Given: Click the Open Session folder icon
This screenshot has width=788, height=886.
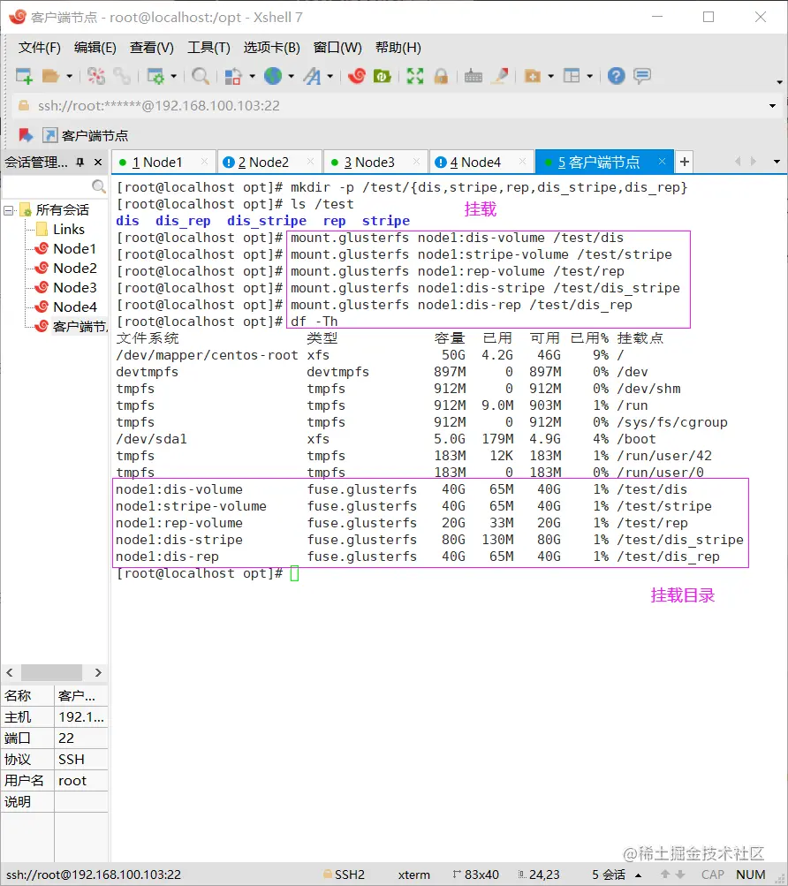Looking at the screenshot, I should point(51,76).
